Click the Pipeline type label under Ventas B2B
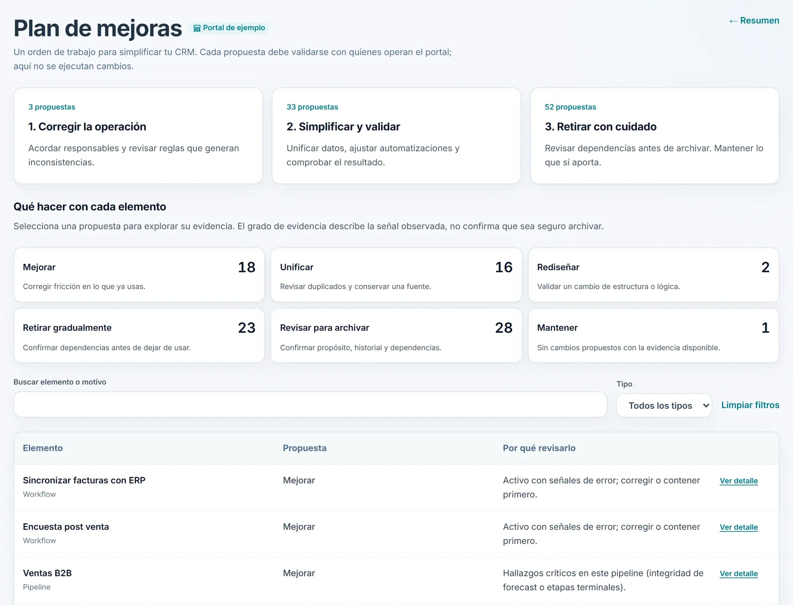Image resolution: width=793 pixels, height=605 pixels. coord(36,587)
